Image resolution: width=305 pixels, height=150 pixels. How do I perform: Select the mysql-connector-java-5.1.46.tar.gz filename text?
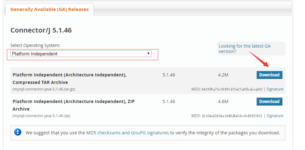44,89
